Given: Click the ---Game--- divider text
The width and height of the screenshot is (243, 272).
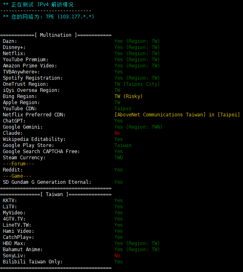Looking at the screenshot, I should pos(17,176).
